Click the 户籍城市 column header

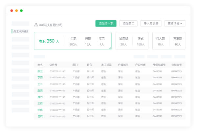(x=123, y=65)
